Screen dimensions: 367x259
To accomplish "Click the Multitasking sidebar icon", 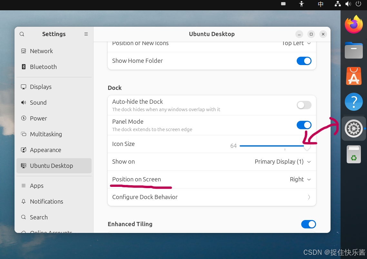I will tap(24, 134).
